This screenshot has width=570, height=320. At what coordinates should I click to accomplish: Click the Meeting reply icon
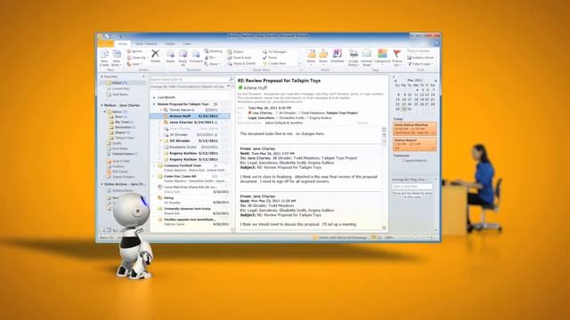[x=206, y=52]
